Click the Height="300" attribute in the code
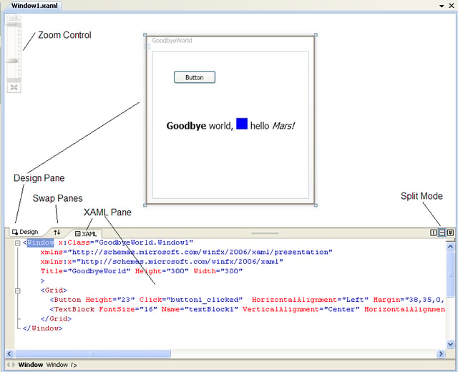Screen dimensions: 458x372 162,271
